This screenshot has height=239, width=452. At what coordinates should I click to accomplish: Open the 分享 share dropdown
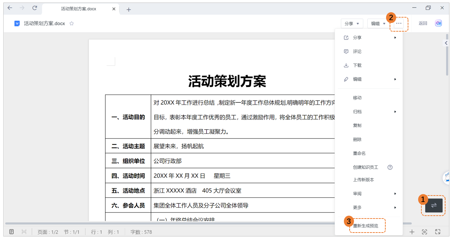[x=352, y=23]
